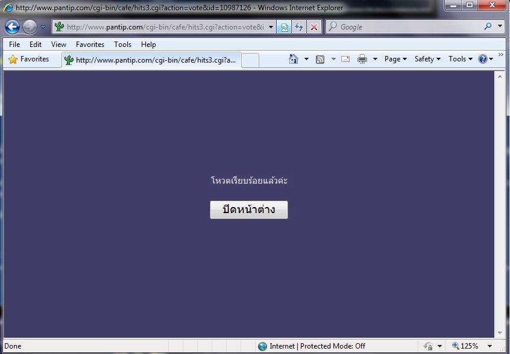Click the โหวตเรียบร้อยแล้วค่ะ message text
The width and height of the screenshot is (510, 354).
pos(249,181)
